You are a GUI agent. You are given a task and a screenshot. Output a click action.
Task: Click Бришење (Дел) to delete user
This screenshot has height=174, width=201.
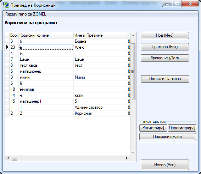click(165, 58)
